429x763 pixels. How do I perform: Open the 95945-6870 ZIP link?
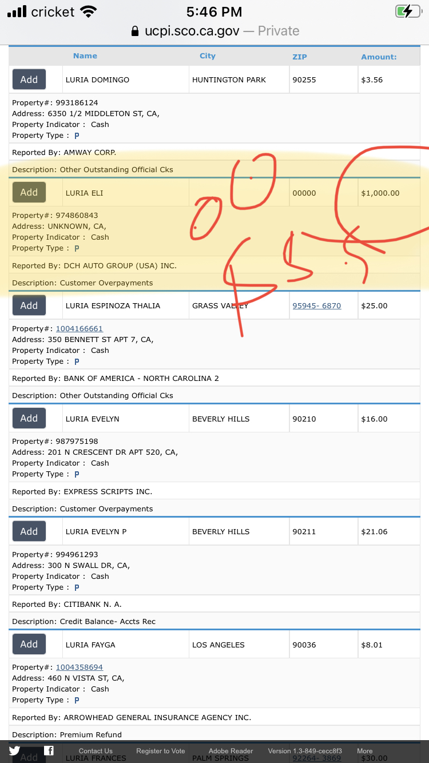coord(316,305)
